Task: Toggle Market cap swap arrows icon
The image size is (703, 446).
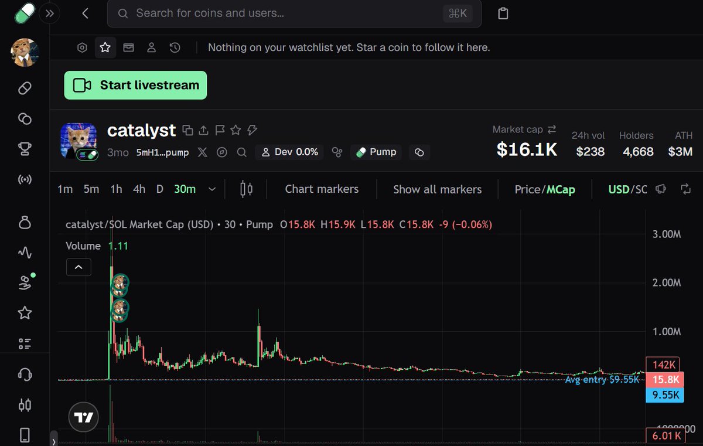Action: pyautogui.click(x=551, y=130)
